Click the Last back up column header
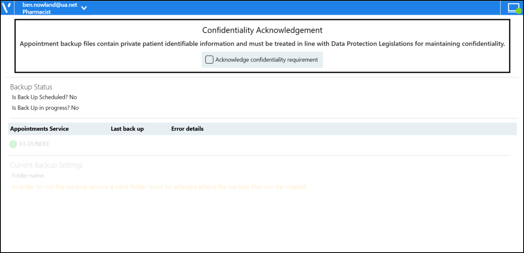524x253 pixels. [x=127, y=129]
